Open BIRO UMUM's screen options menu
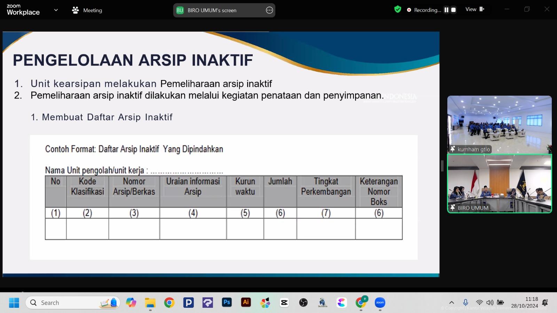This screenshot has height=313, width=557. click(269, 10)
